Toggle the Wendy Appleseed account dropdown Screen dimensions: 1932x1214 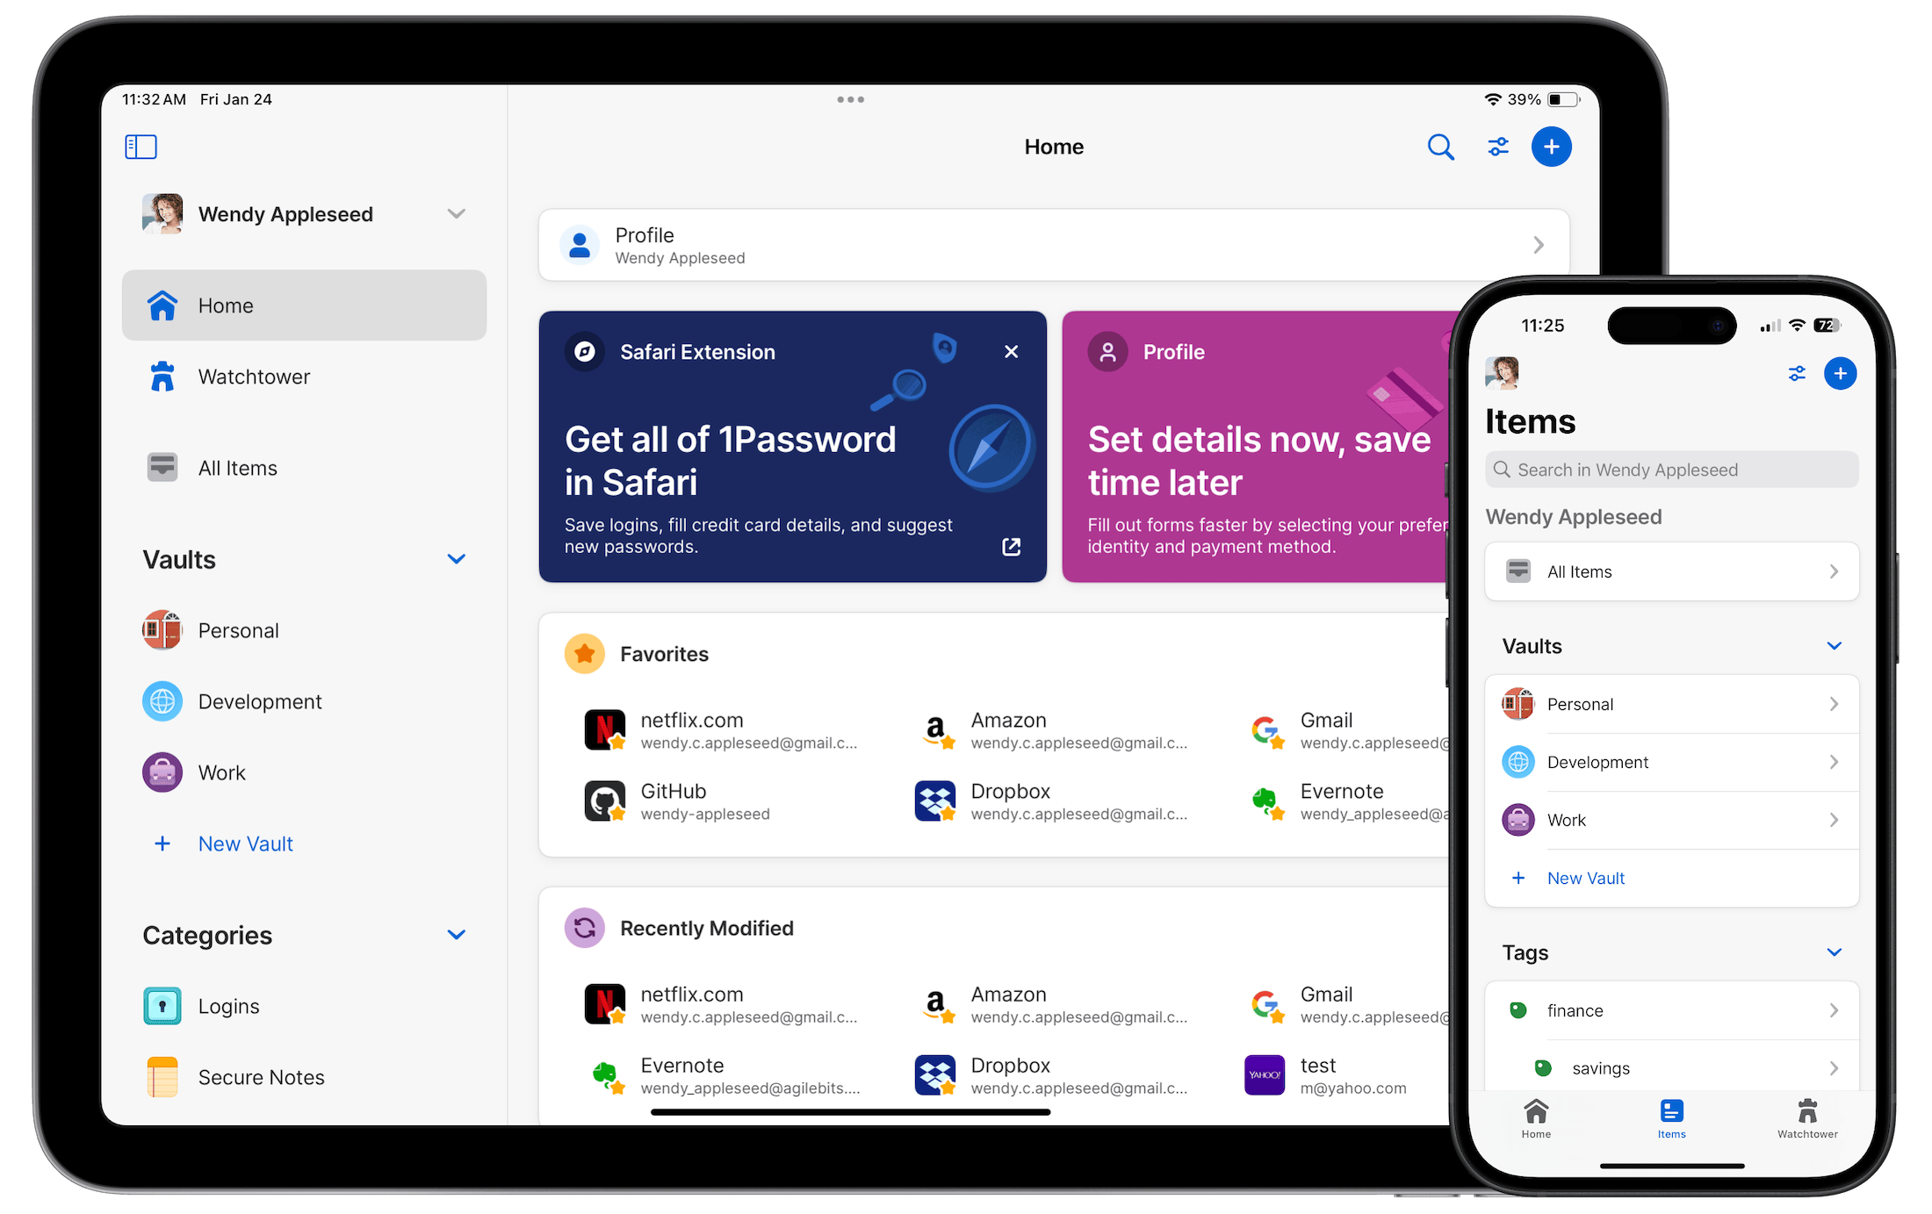tap(456, 212)
